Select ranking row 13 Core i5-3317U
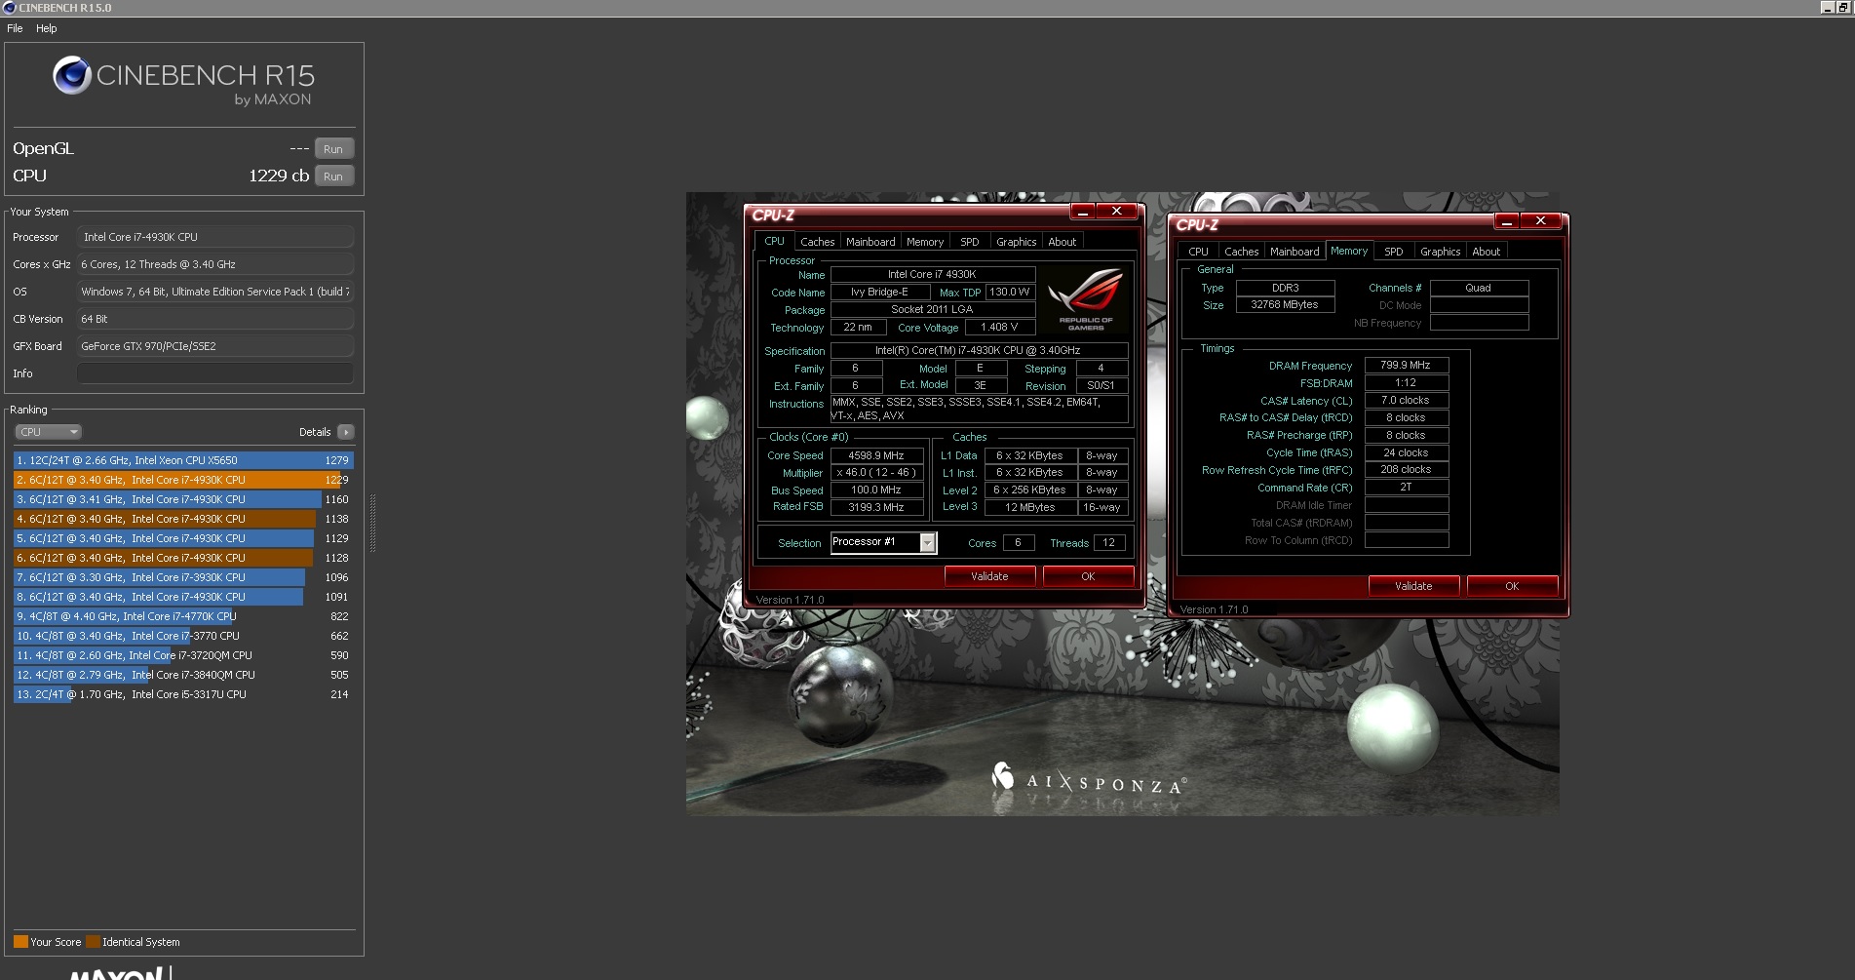This screenshot has height=980, width=1855. click(x=183, y=694)
